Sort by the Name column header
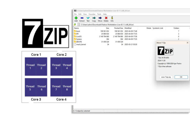The image size is (190, 126). pyautogui.click(x=76, y=28)
